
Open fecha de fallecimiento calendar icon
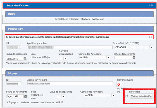pos(134,57)
